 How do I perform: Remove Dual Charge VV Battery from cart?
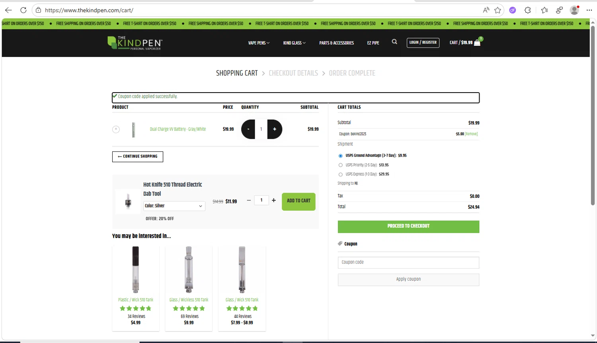(x=116, y=129)
